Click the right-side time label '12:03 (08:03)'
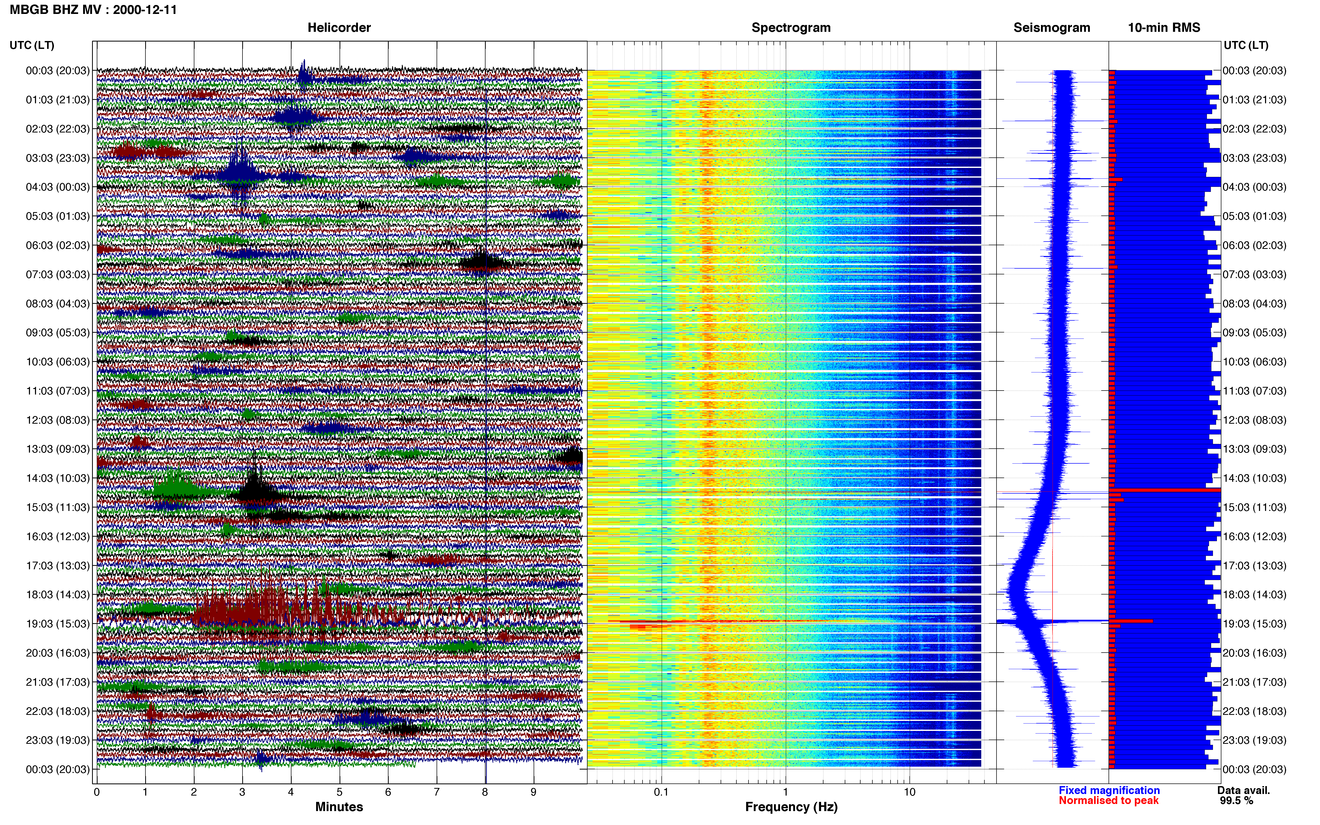Screen dimensions: 1320x825 [x=1255, y=420]
